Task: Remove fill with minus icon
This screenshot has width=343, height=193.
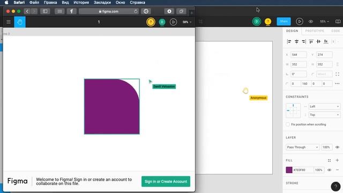Action: (337, 170)
